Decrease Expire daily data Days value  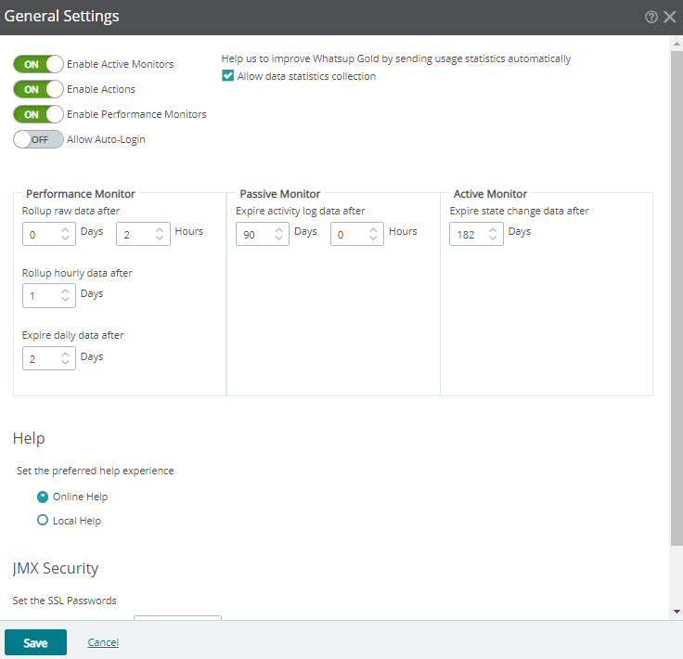pyautogui.click(x=65, y=362)
